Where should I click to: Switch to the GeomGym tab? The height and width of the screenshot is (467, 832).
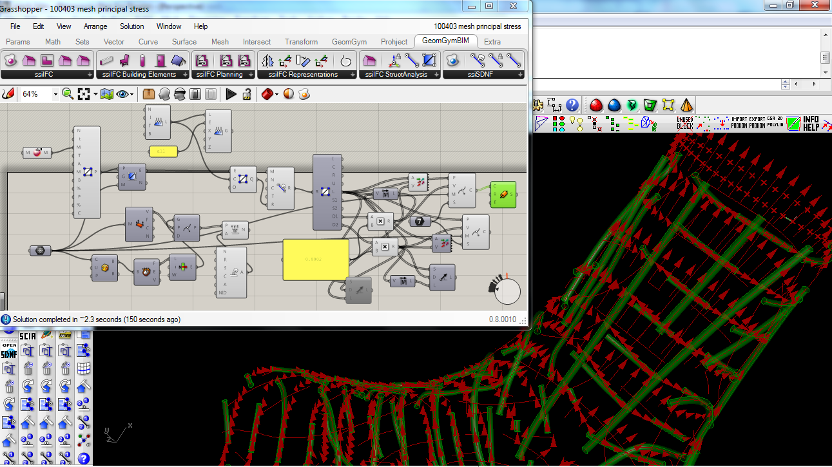349,42
